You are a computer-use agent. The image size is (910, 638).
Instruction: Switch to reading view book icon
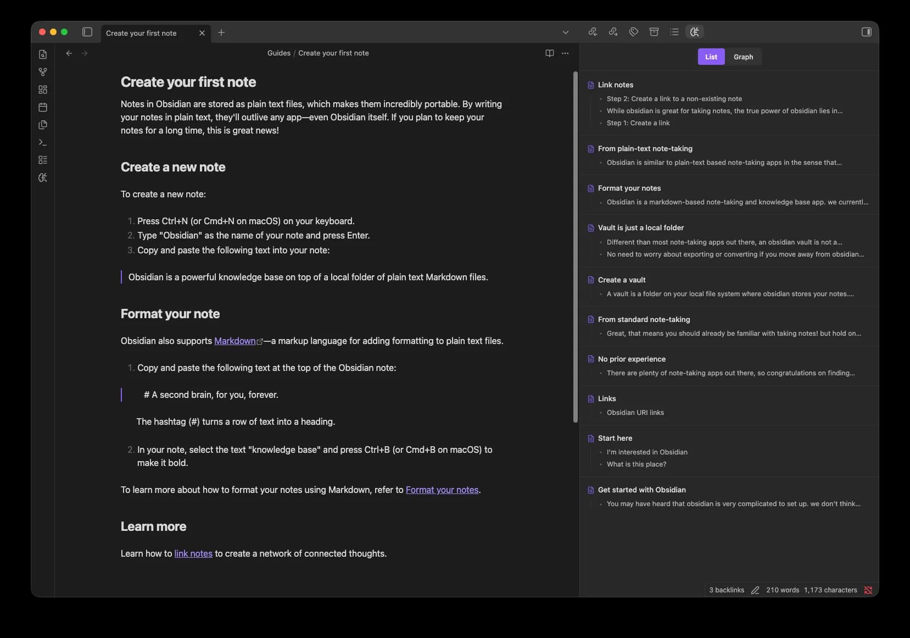550,53
